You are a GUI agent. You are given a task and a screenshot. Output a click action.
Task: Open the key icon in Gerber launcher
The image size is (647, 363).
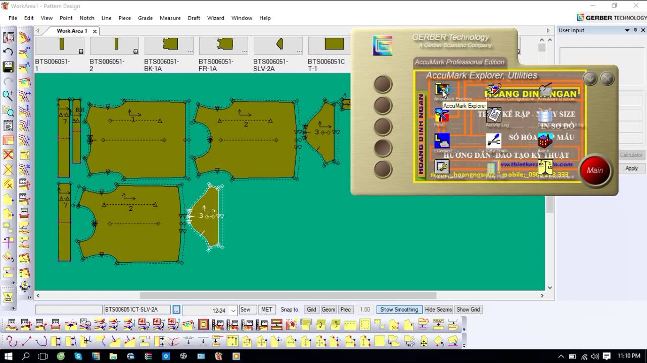[442, 167]
